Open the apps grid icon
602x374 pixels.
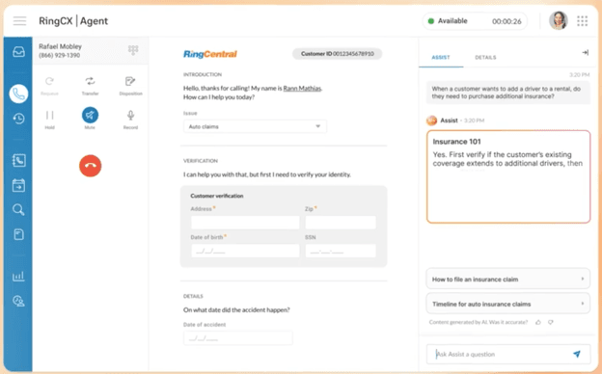point(582,20)
